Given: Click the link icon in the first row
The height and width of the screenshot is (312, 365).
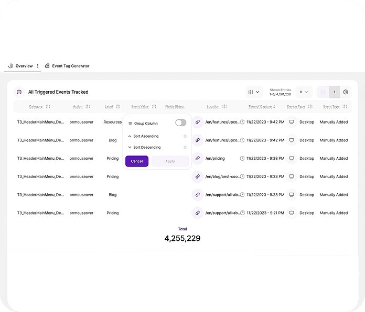Looking at the screenshot, I should coord(198,122).
